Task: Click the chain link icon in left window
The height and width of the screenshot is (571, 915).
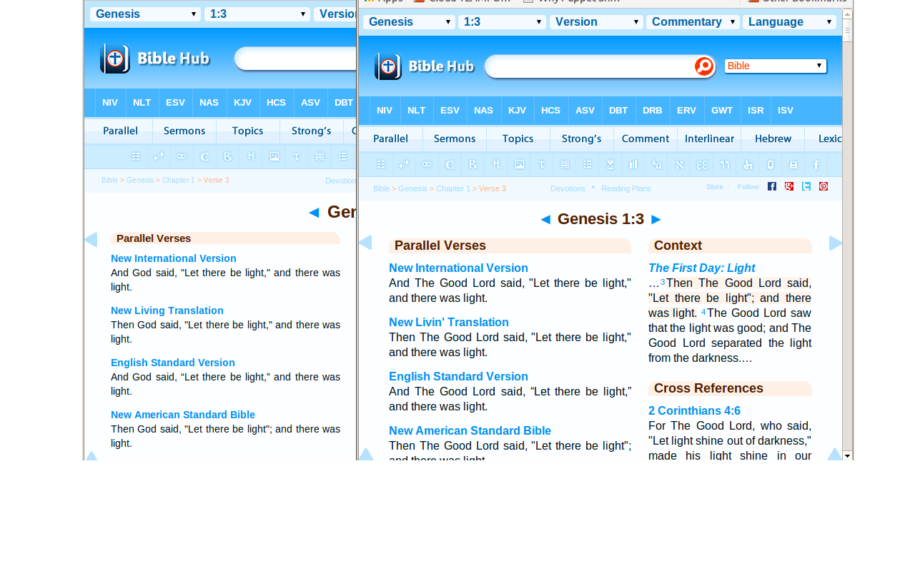Action: tap(182, 156)
